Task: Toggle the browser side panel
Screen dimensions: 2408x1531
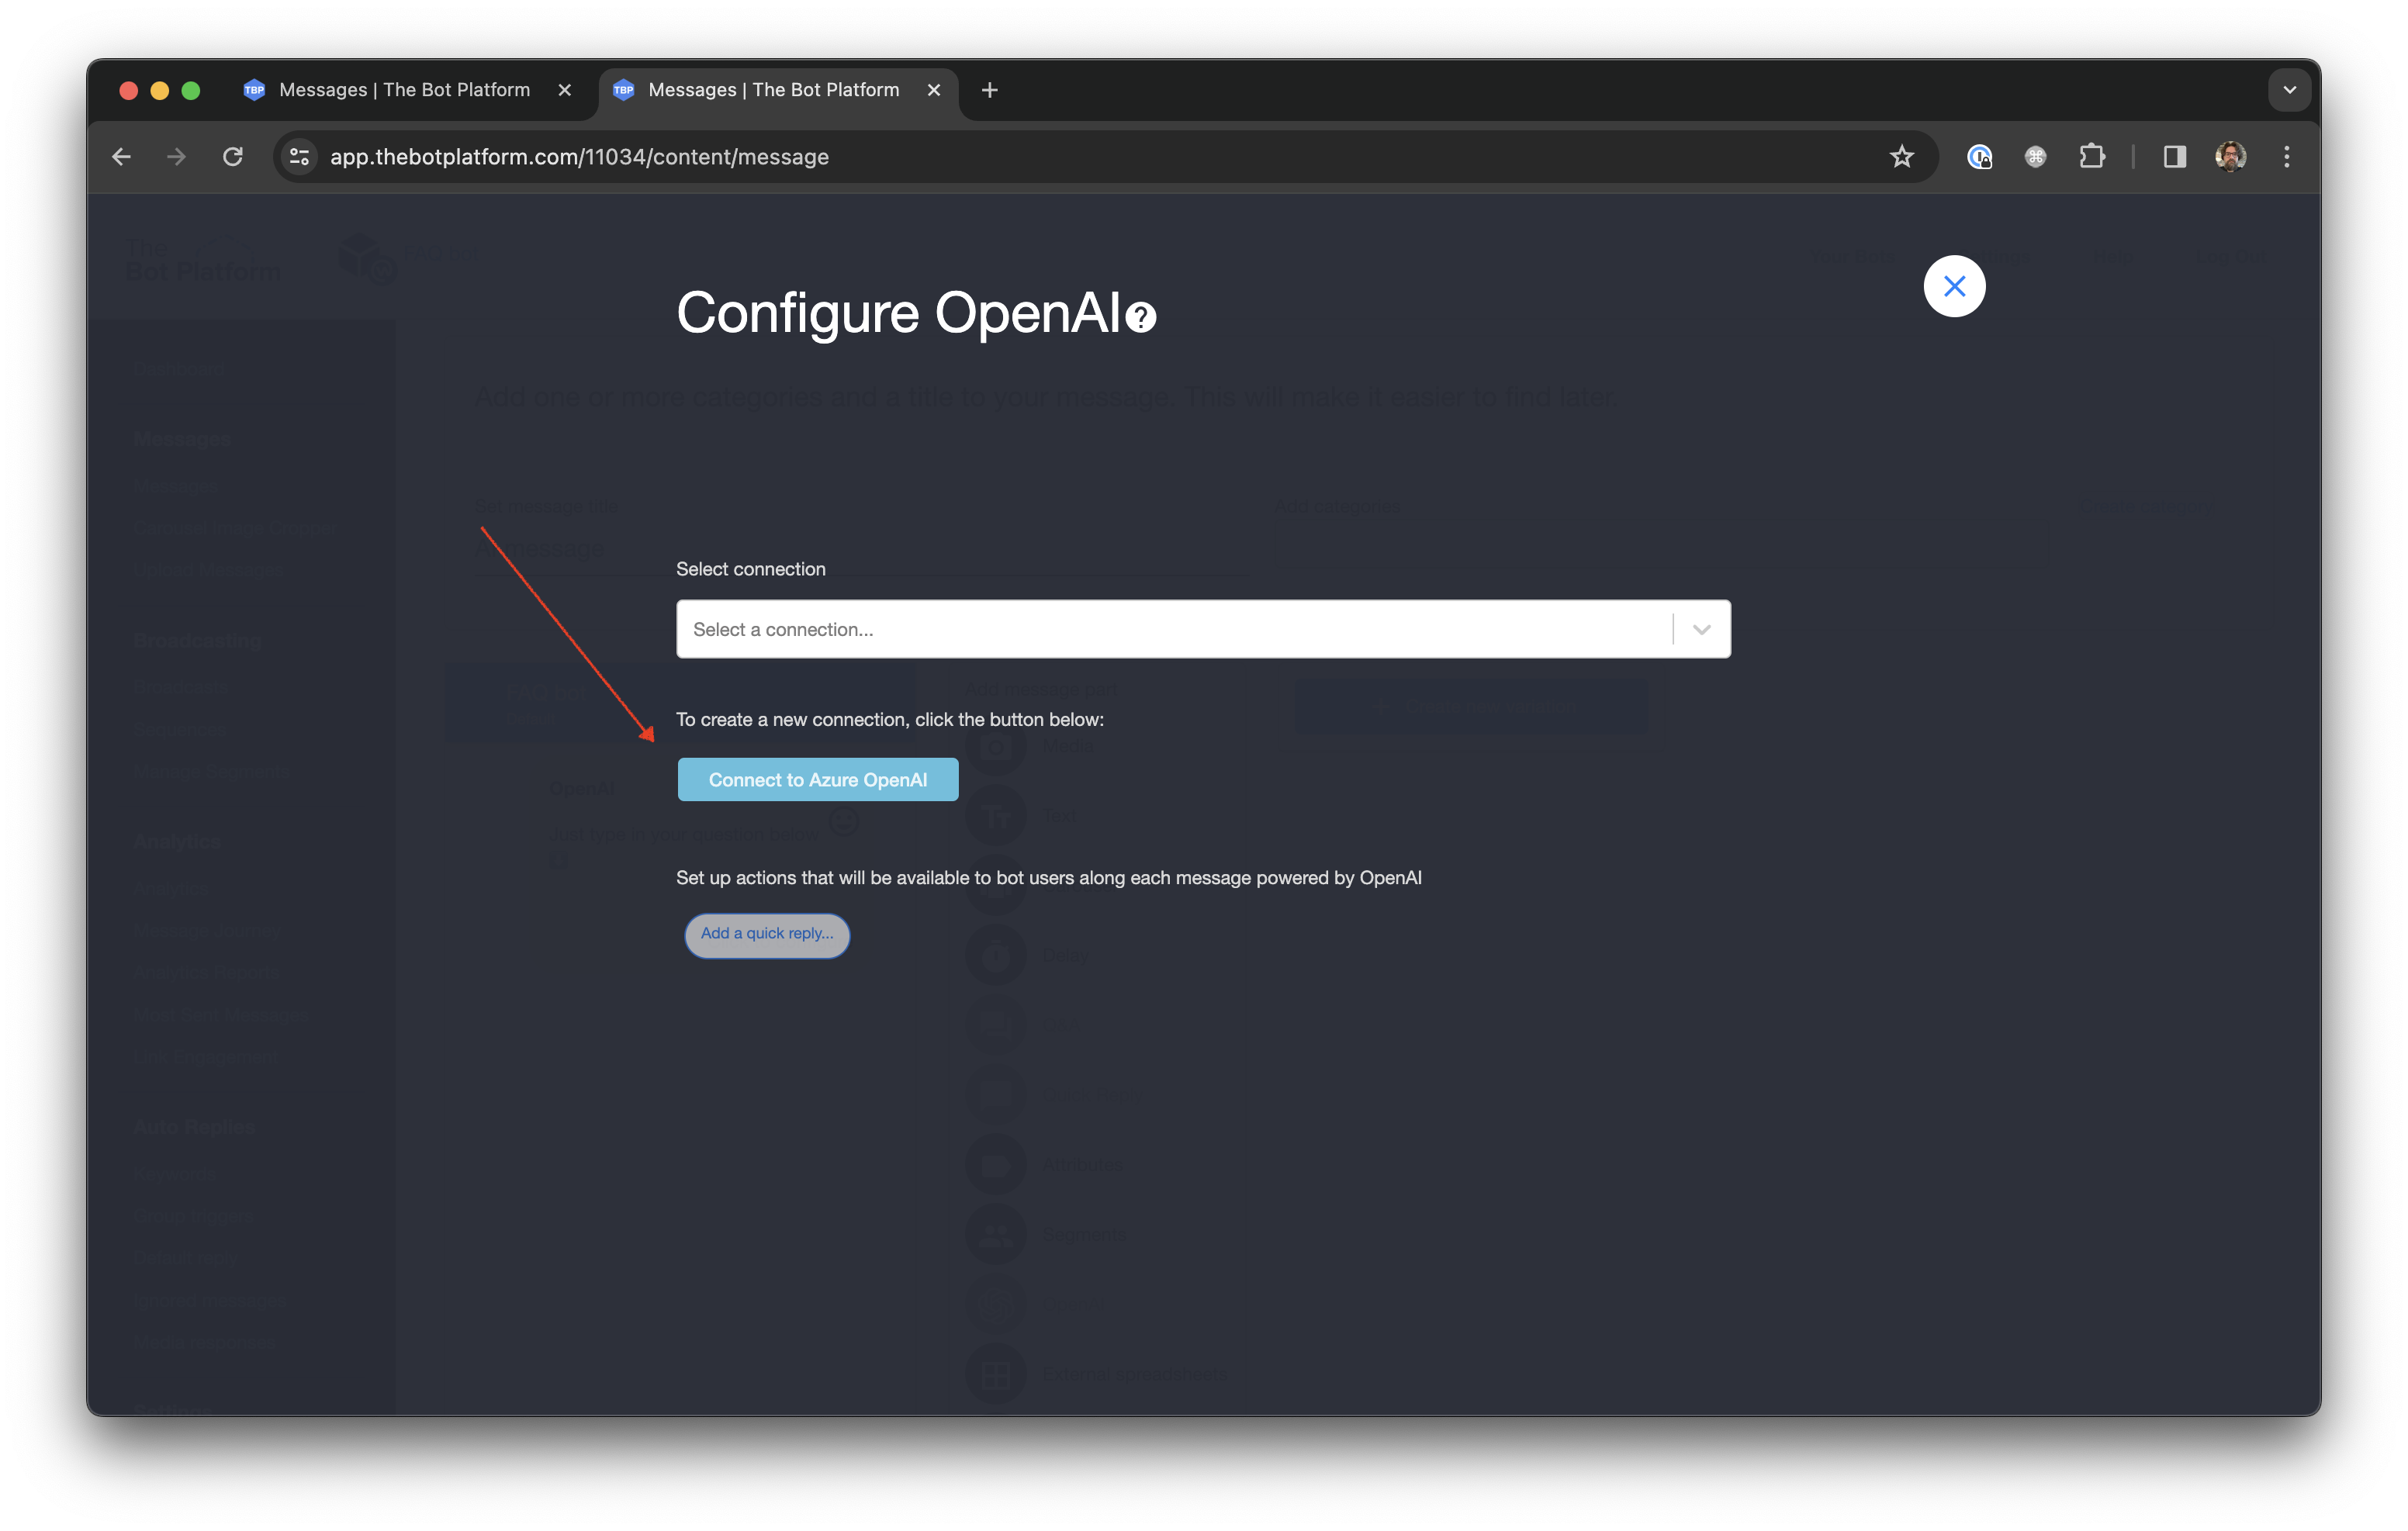Action: tap(2174, 157)
